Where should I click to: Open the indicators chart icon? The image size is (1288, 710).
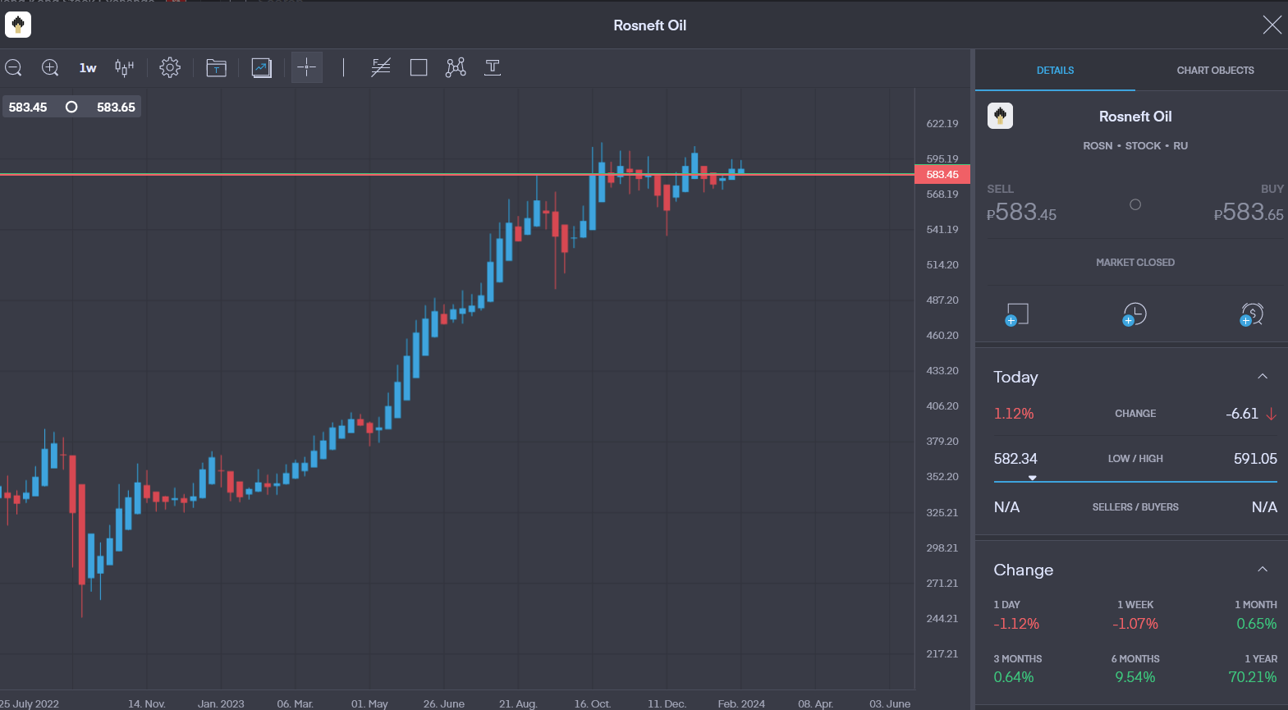[262, 67]
